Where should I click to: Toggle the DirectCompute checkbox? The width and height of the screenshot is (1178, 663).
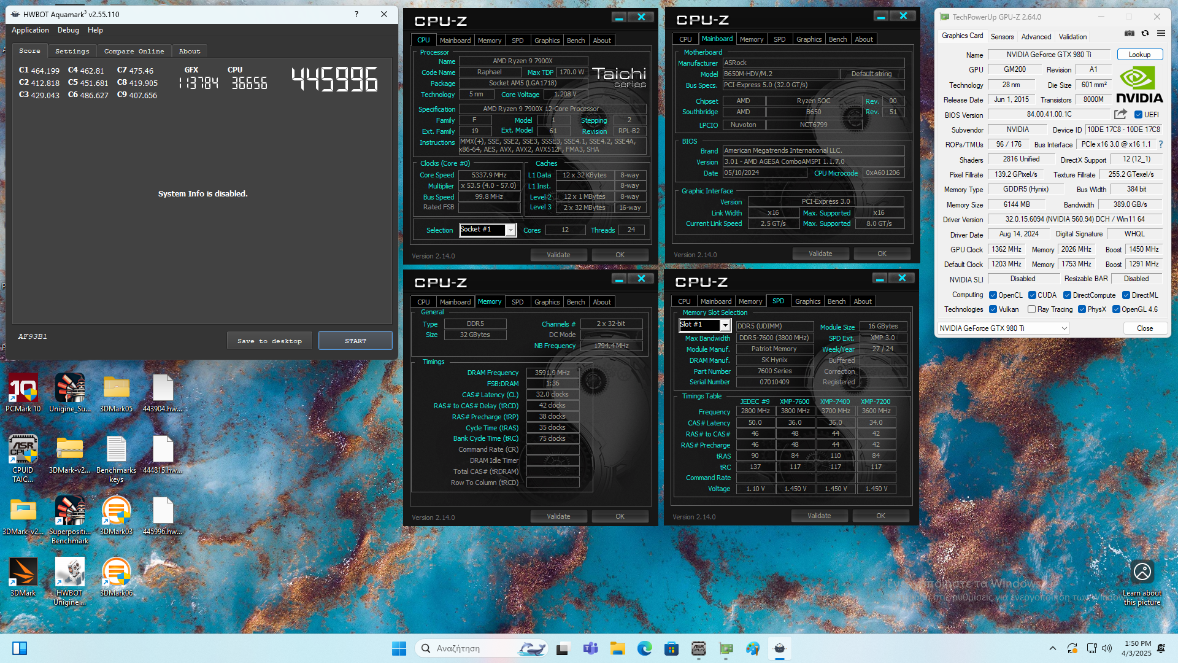point(1068,295)
